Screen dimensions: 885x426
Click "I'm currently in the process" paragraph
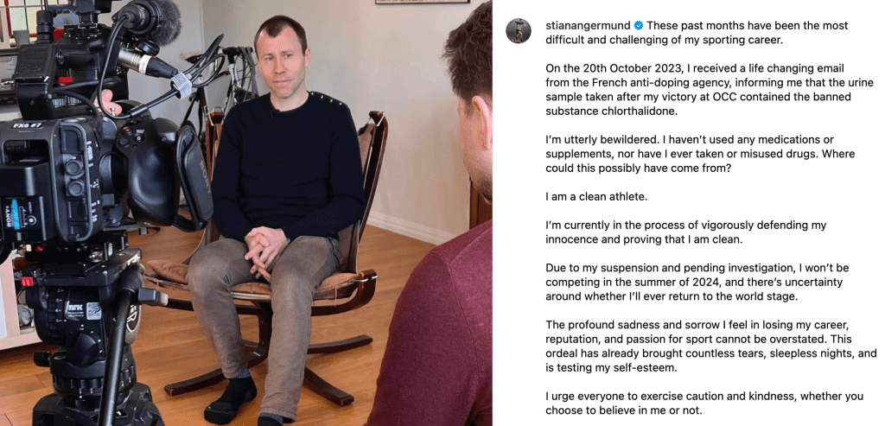[x=685, y=232]
